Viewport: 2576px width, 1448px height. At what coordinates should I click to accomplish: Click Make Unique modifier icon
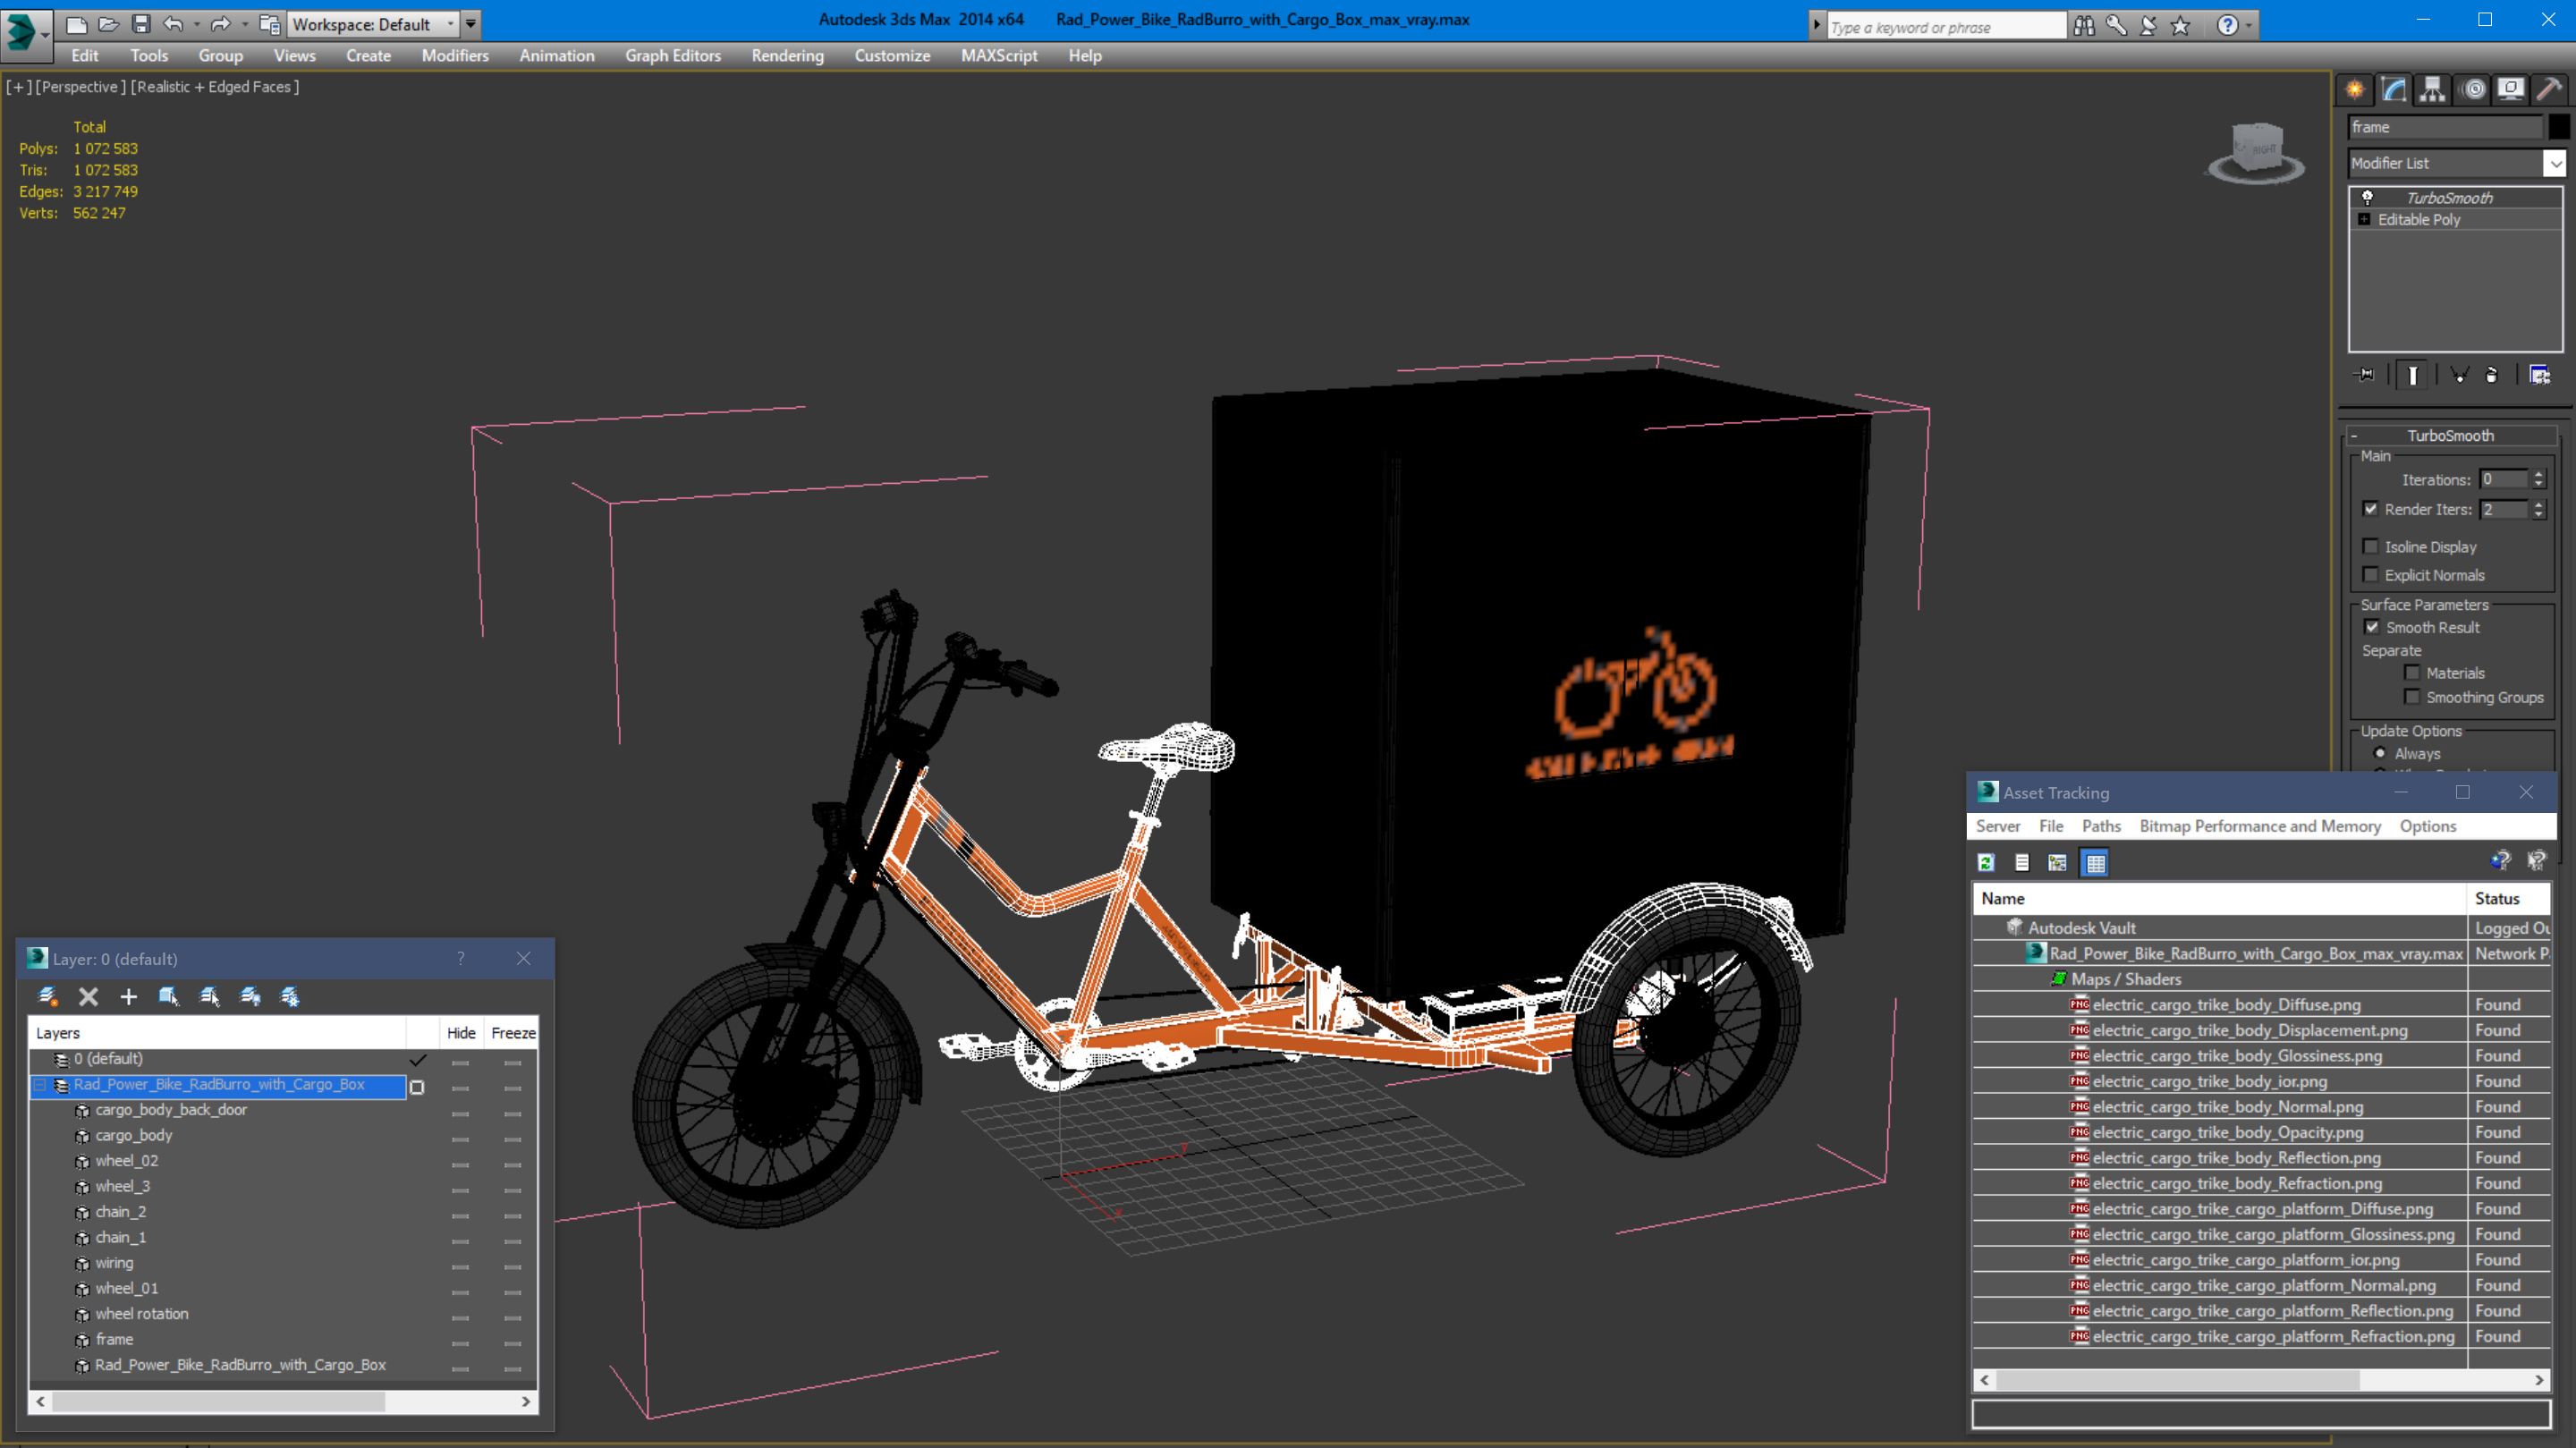(x=2459, y=375)
